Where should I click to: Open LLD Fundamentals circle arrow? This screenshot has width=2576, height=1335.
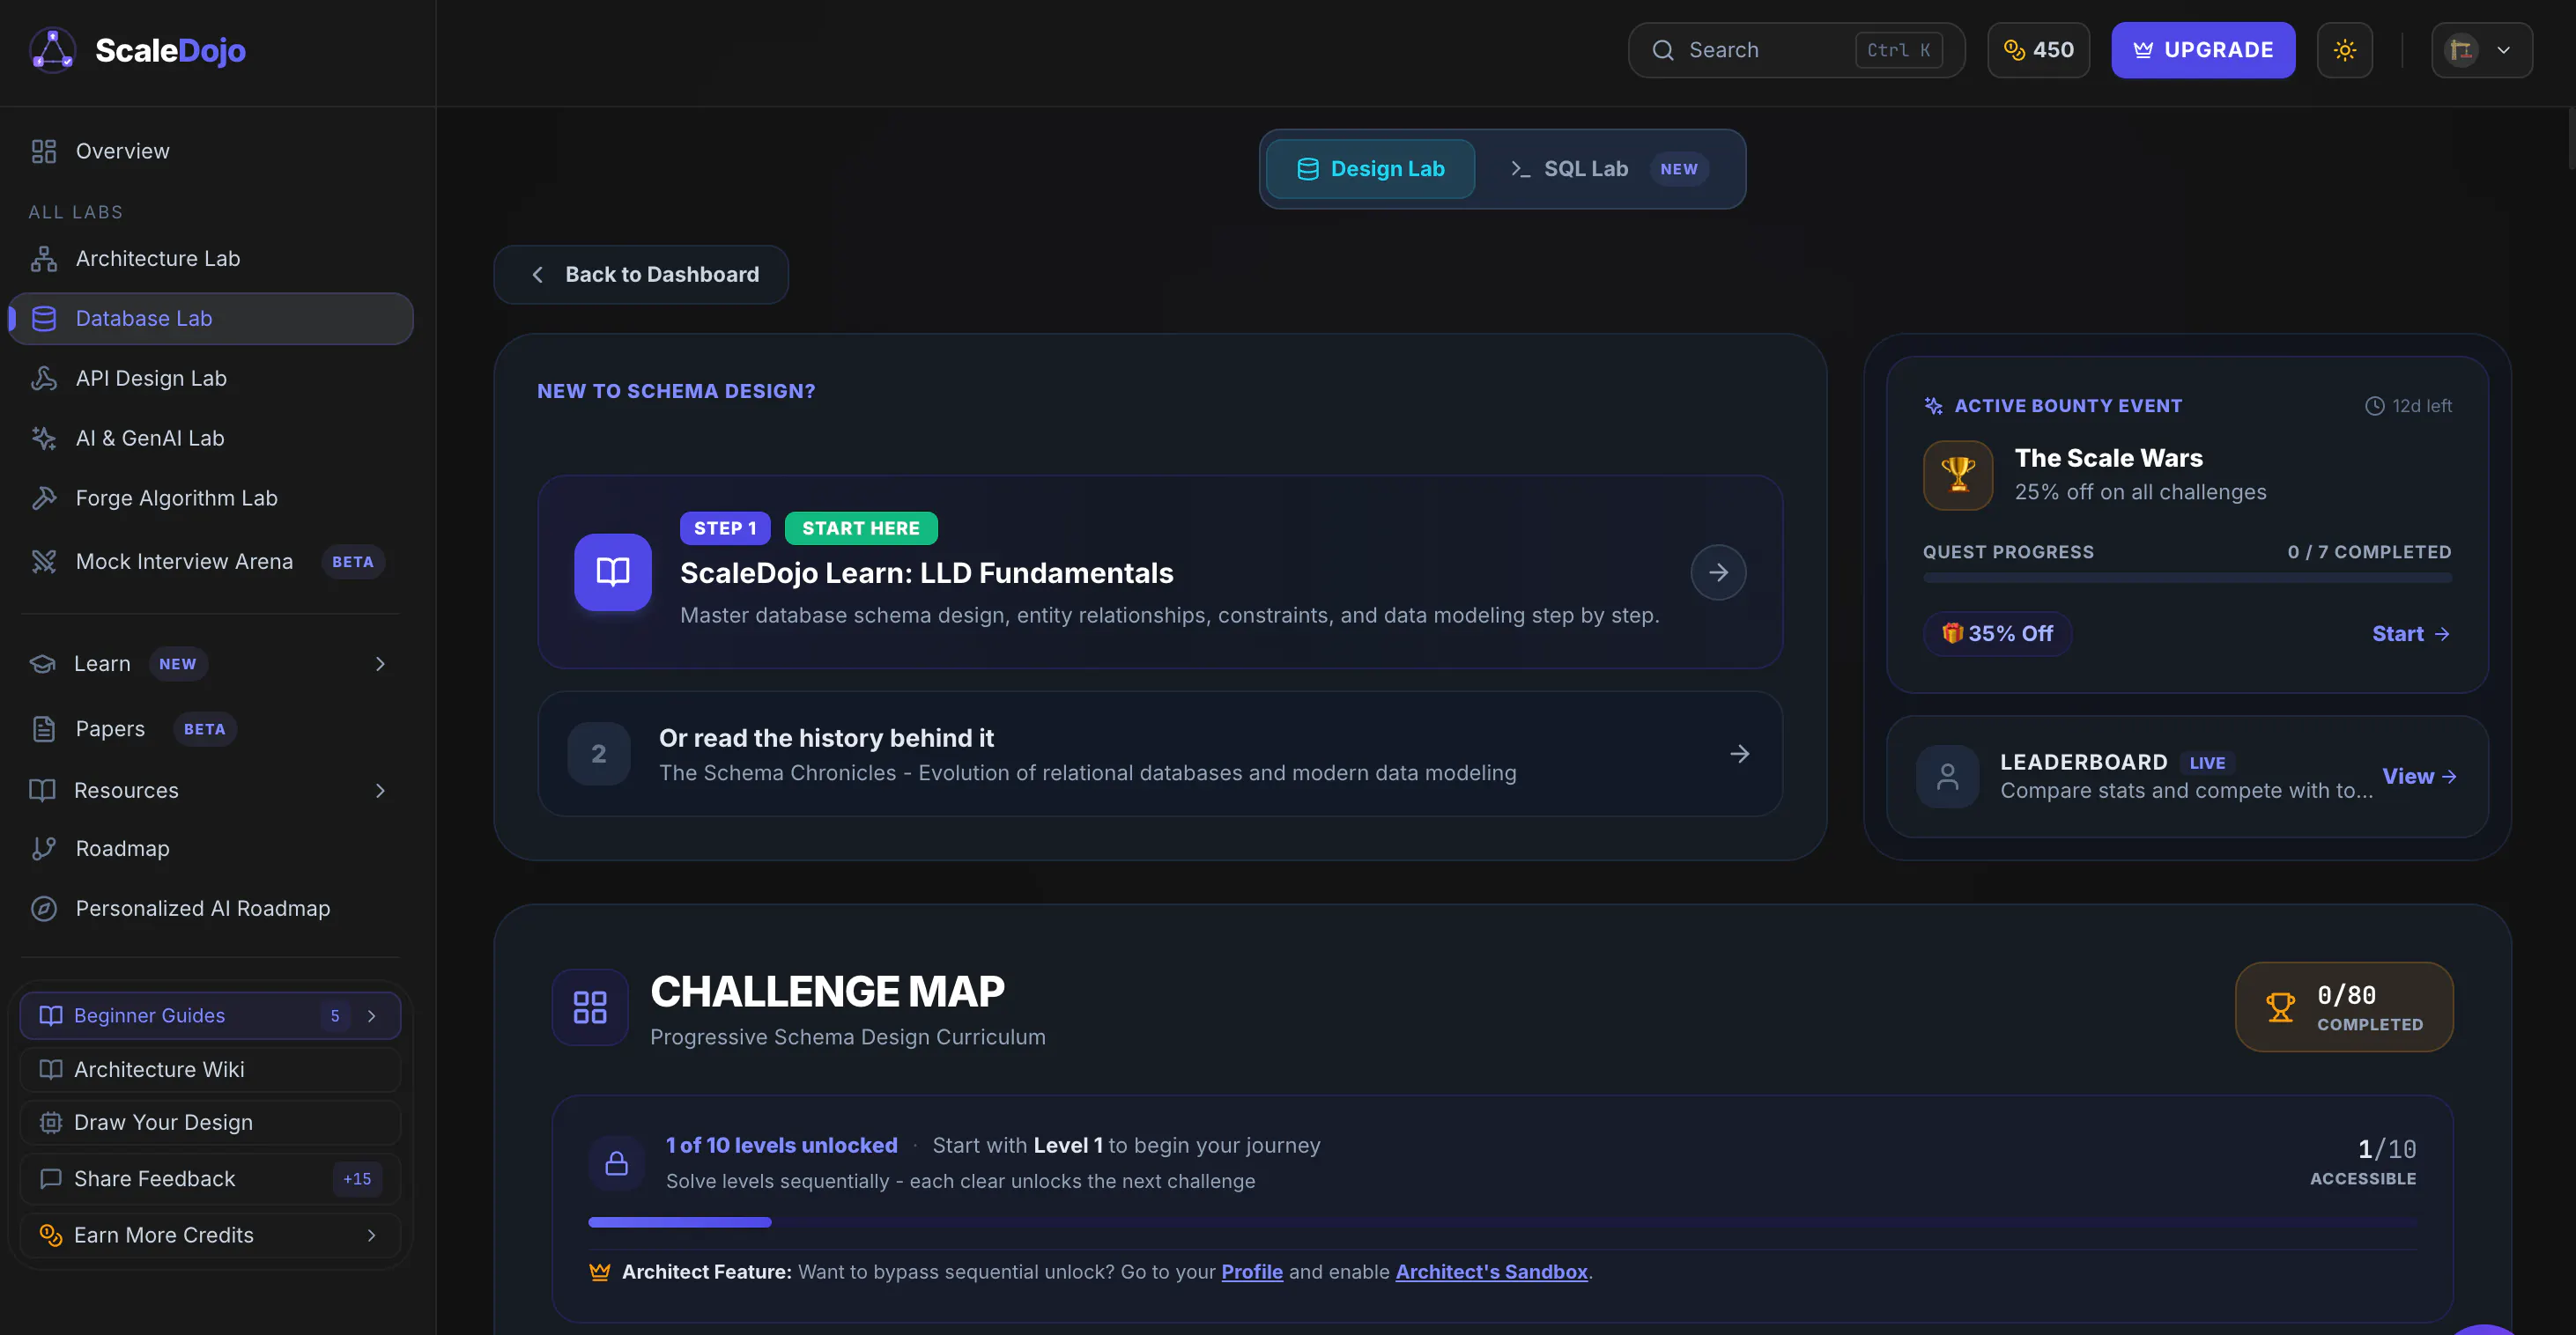(1718, 572)
